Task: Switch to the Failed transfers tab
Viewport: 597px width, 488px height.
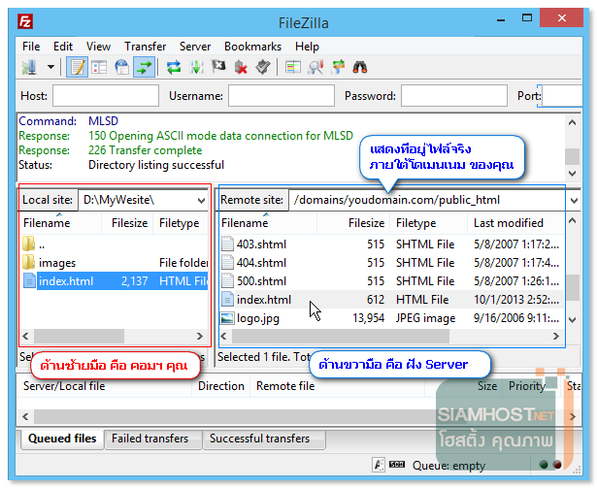Action: 150,439
